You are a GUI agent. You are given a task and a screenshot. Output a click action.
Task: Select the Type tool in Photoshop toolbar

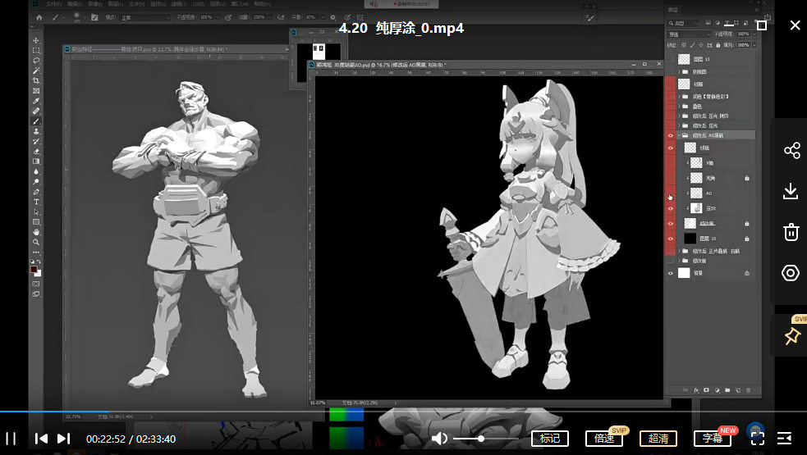pyautogui.click(x=36, y=202)
